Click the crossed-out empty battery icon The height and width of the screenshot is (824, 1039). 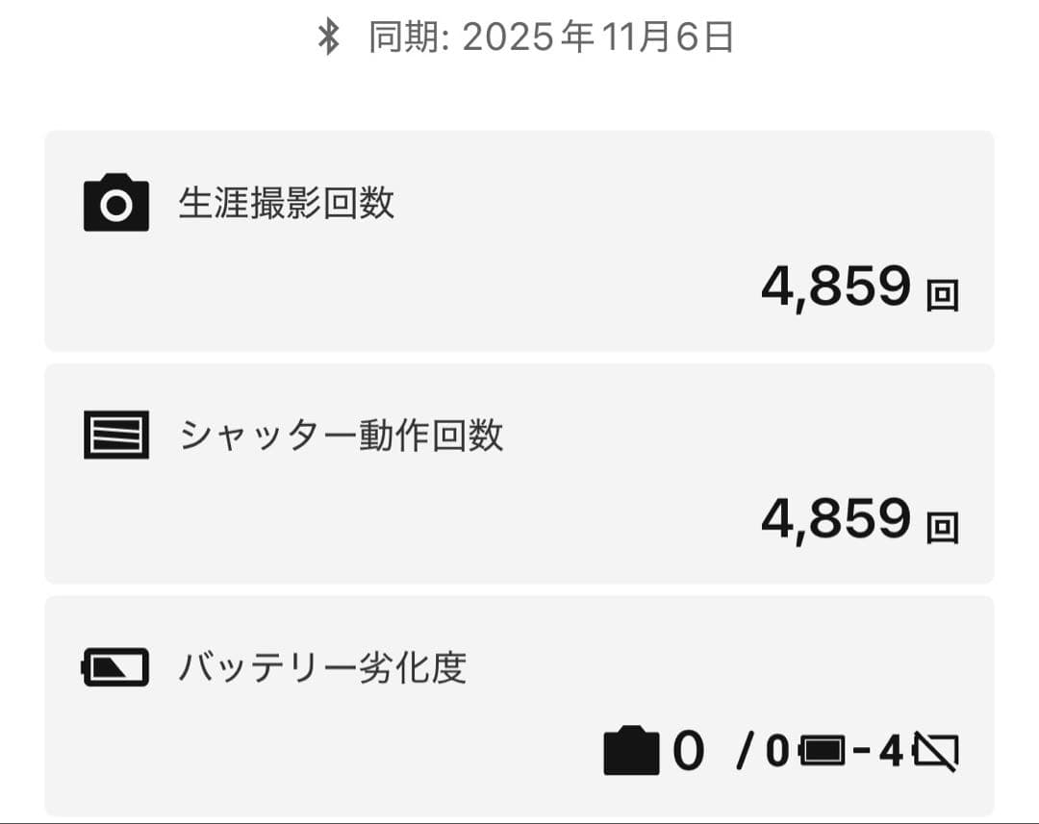pos(935,753)
